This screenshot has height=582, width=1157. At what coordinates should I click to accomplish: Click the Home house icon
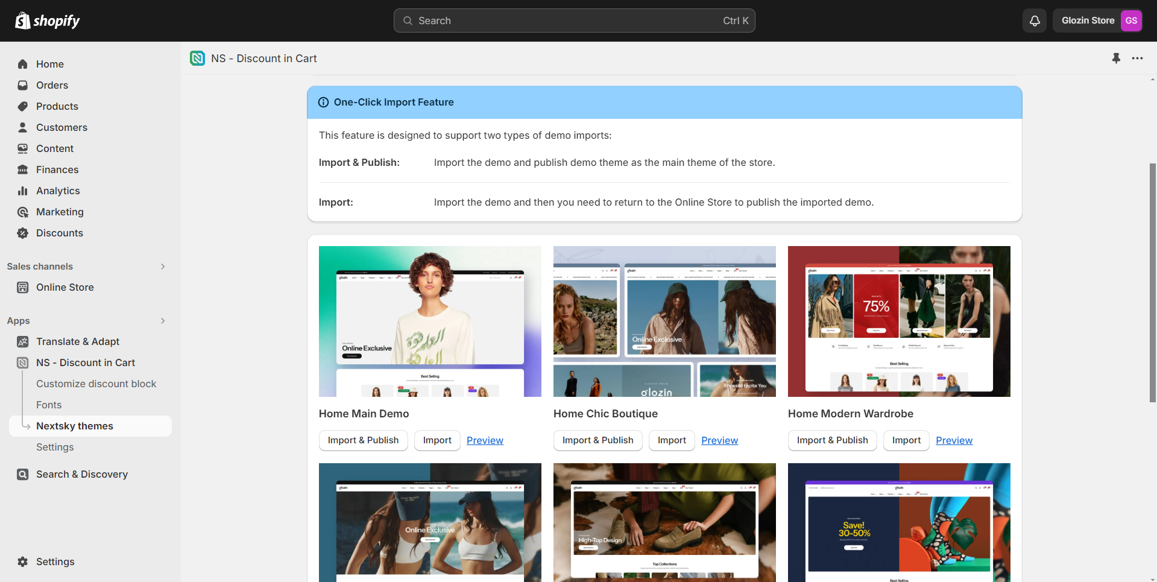coord(23,64)
